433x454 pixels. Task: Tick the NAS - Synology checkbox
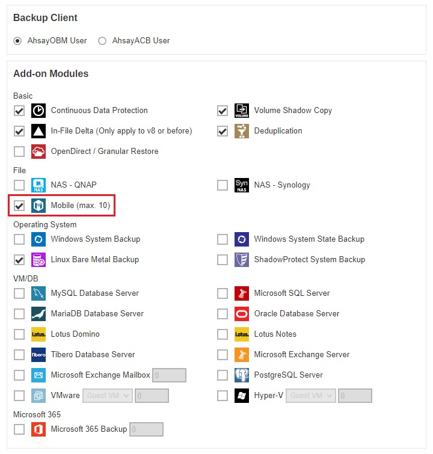[x=223, y=185]
